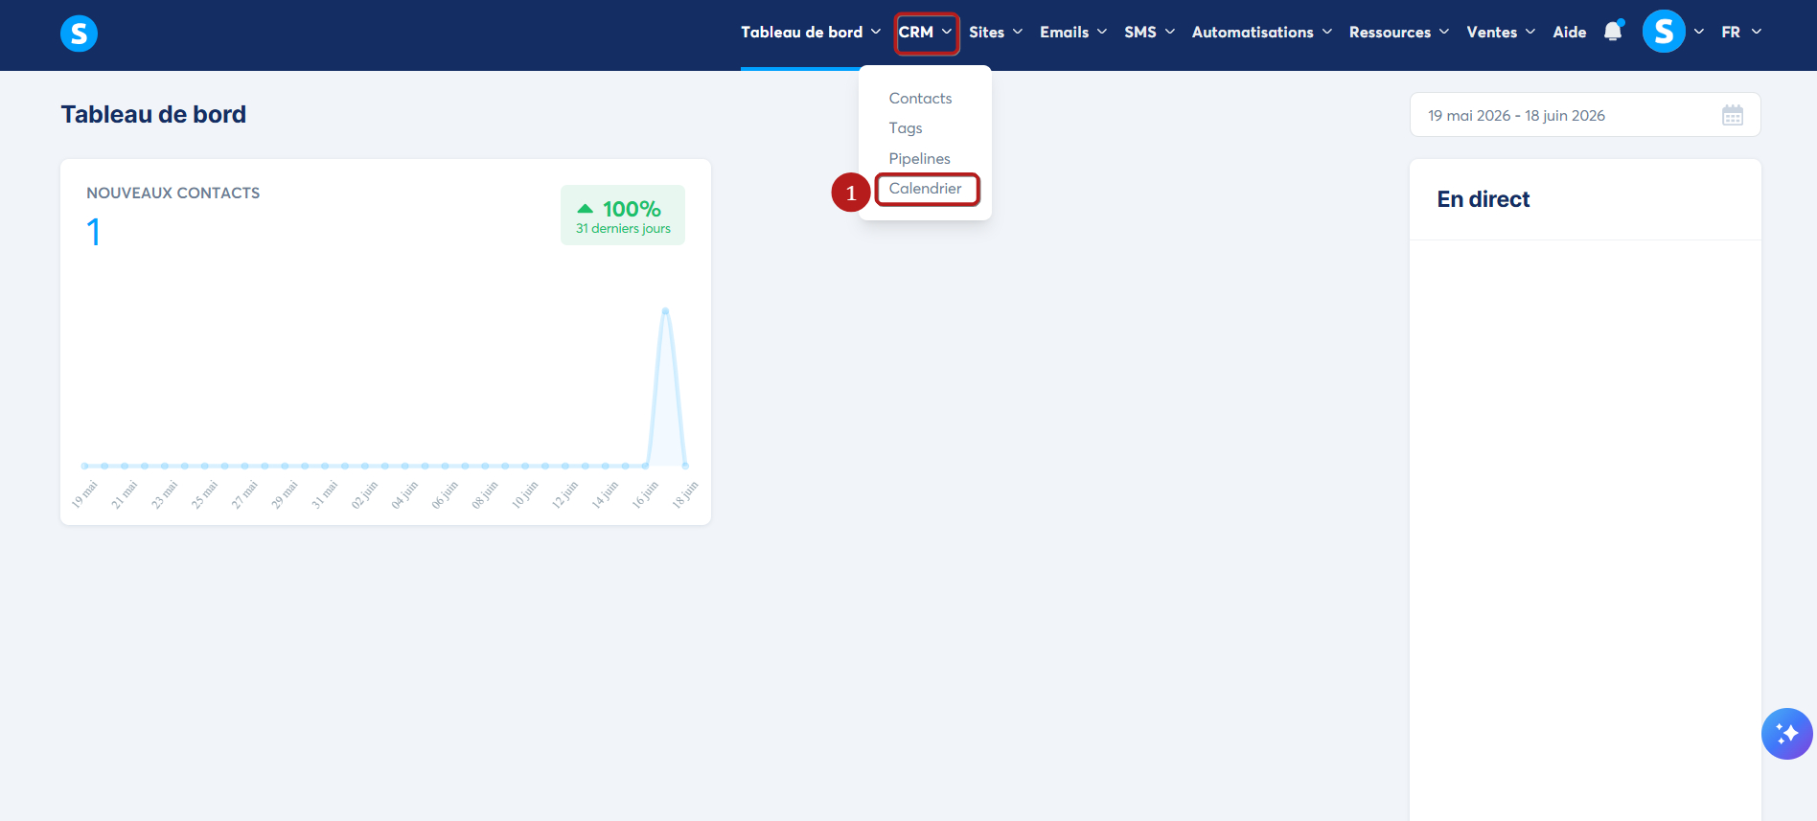Select Tags from the CRM menu
This screenshot has width=1817, height=821.
[x=906, y=127]
